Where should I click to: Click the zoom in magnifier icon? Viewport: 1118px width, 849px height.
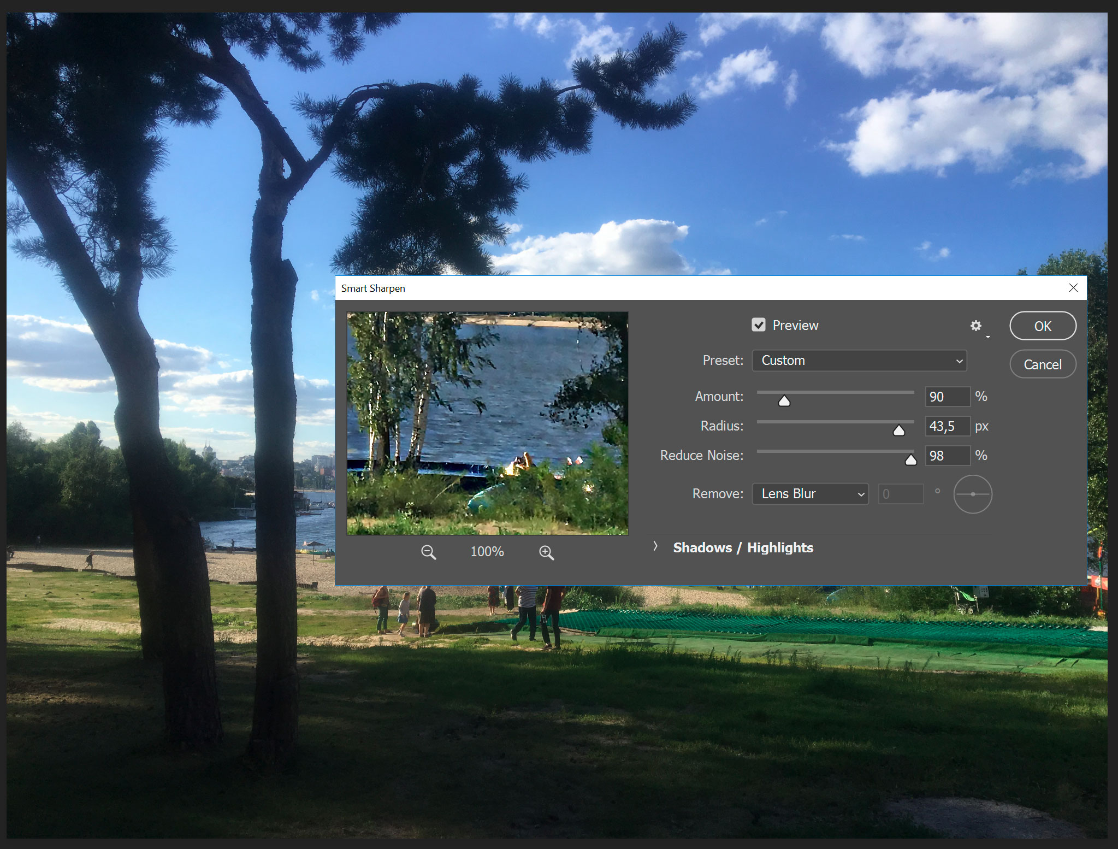point(546,552)
